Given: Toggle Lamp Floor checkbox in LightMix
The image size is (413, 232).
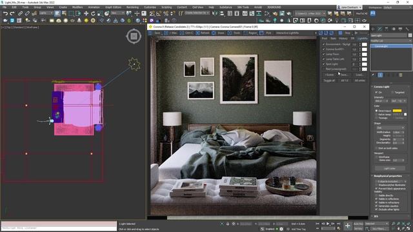Looking at the screenshot, I should (324, 54).
